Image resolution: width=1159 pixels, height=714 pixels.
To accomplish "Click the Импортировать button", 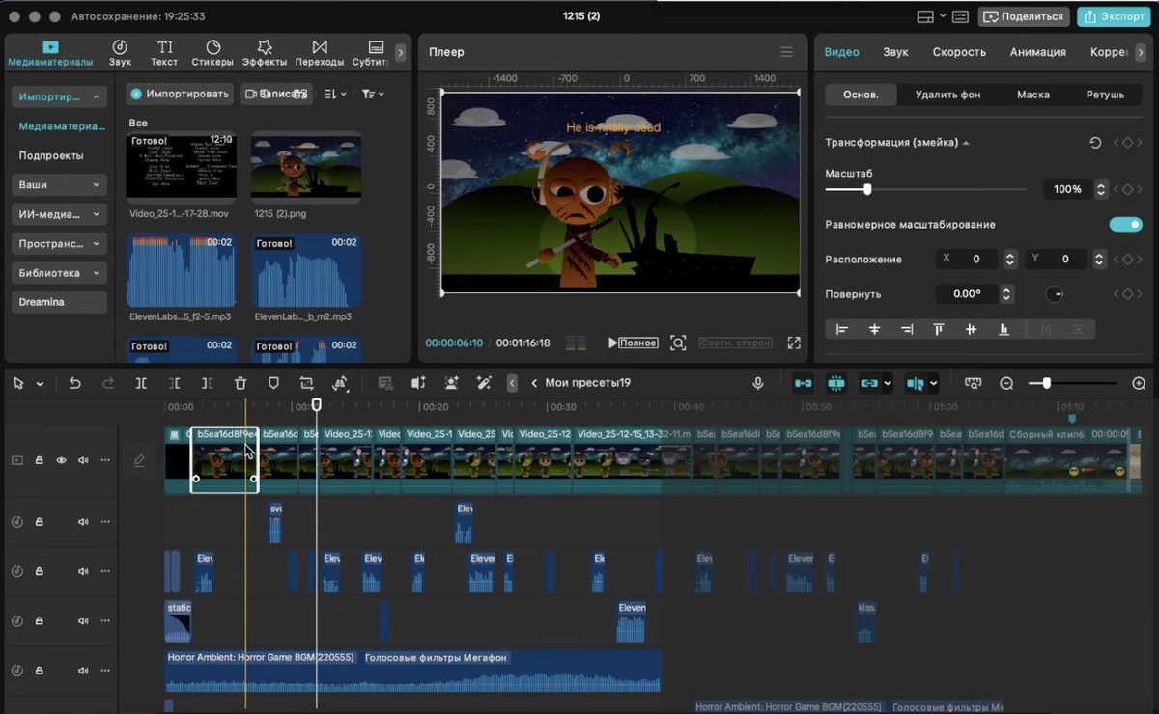I will tap(180, 94).
